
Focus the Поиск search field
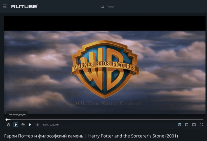(131, 6)
